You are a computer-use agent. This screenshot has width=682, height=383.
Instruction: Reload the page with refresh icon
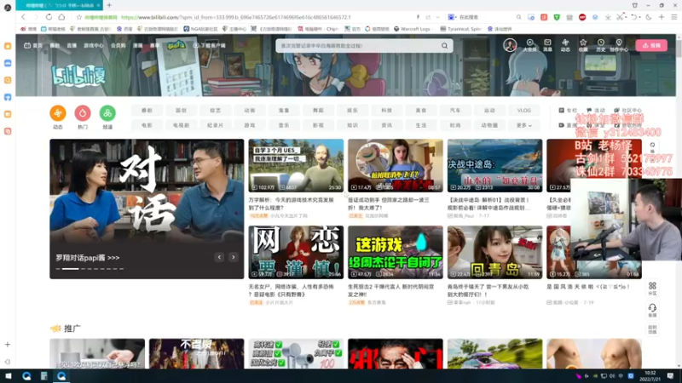49,17
